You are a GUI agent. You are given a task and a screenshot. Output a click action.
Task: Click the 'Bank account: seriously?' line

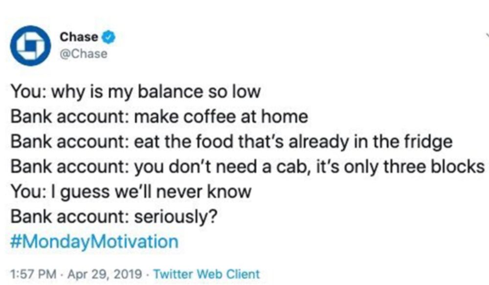tap(114, 217)
